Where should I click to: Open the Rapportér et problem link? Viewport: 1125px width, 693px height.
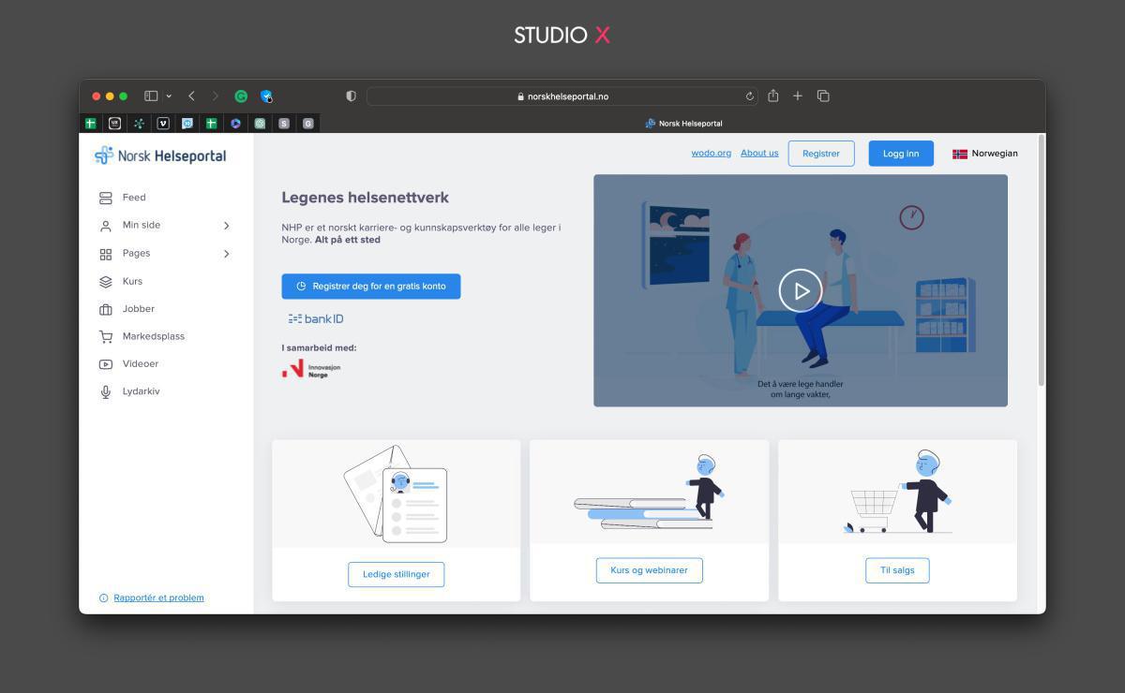pos(157,597)
